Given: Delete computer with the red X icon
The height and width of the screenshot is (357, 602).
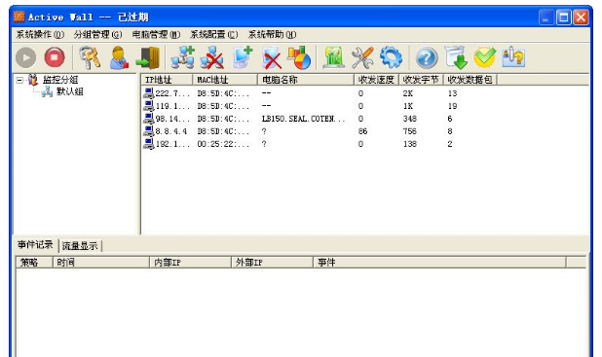Looking at the screenshot, I should pos(272,57).
